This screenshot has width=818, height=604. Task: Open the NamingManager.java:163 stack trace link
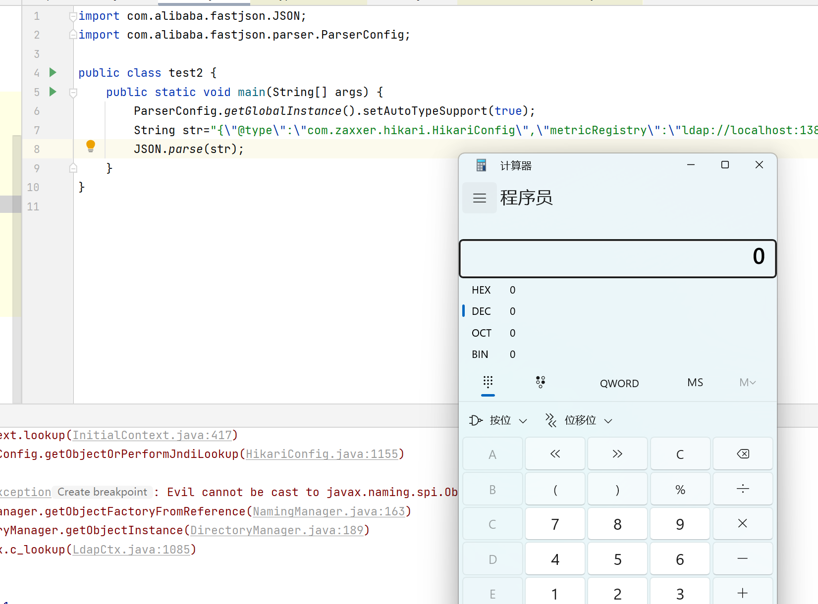coord(329,511)
